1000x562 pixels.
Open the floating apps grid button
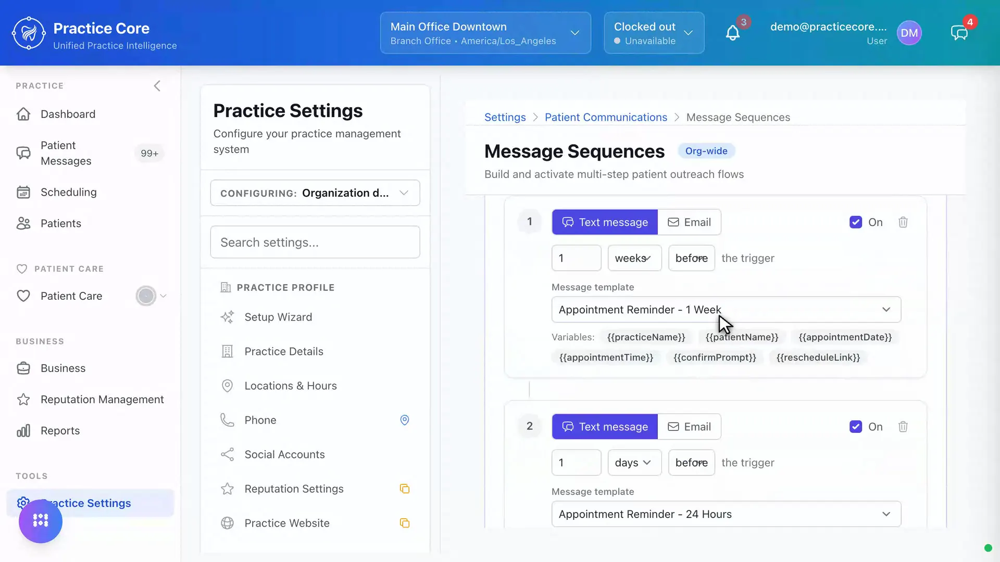[x=41, y=521]
